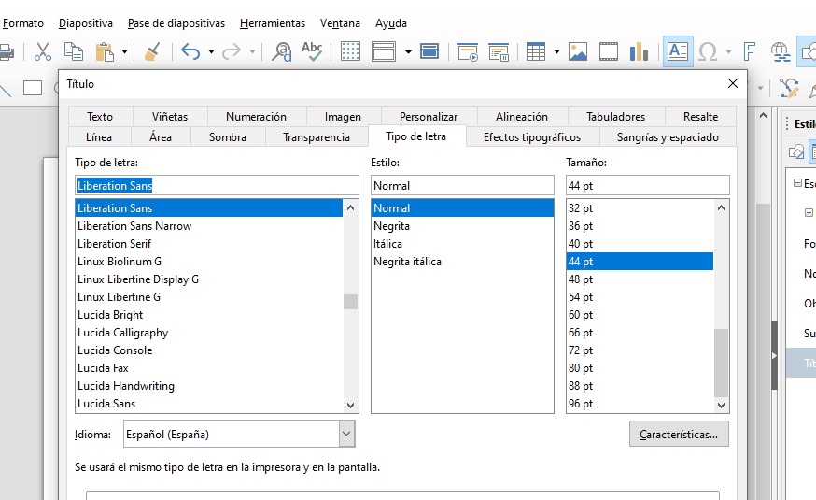Open Find and Replace tool
Image resolution: width=816 pixels, height=500 pixels.
(x=282, y=51)
